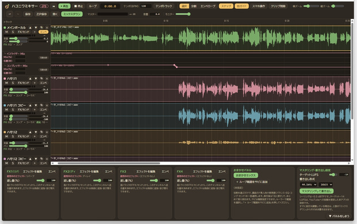Mute the ハモリ1 コピー track
The height and width of the screenshot is (224, 357).
click(x=7, y=110)
